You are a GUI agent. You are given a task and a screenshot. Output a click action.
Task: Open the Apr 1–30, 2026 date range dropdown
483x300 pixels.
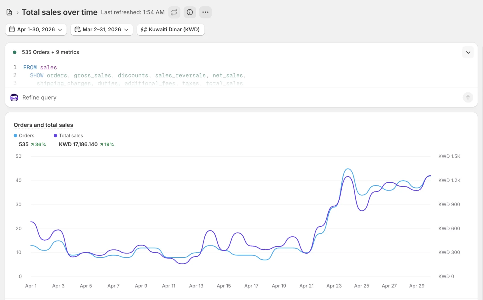coord(36,30)
